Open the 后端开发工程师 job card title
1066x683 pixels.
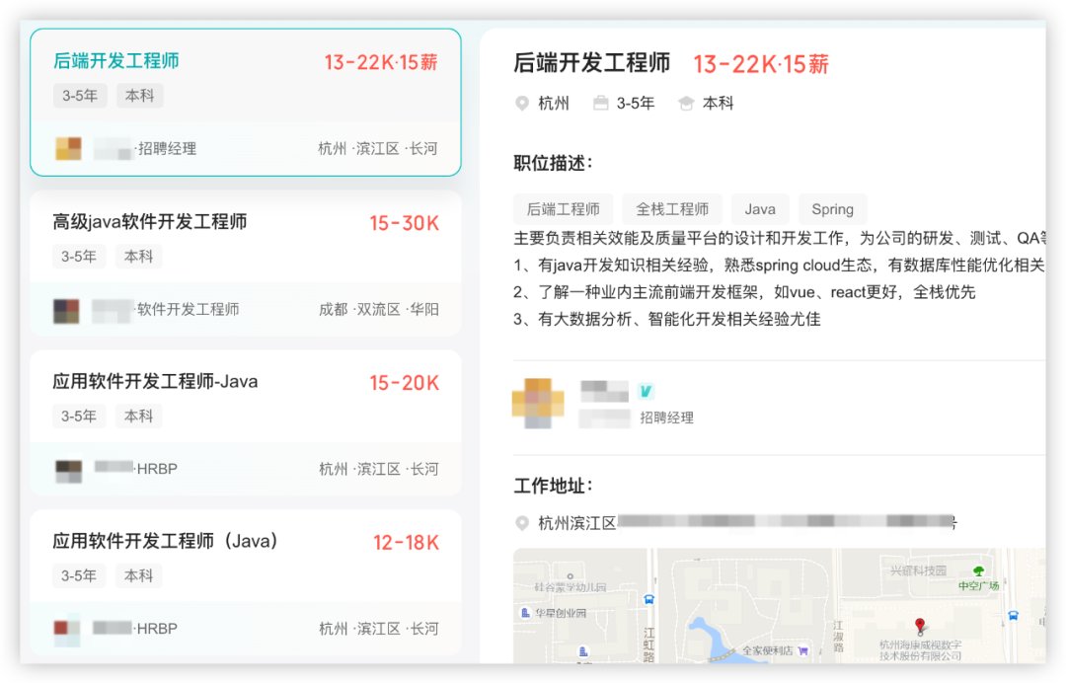click(x=116, y=61)
